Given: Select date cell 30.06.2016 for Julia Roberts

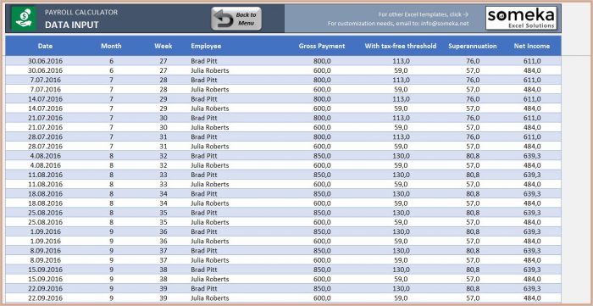Looking at the screenshot, I should pos(46,70).
